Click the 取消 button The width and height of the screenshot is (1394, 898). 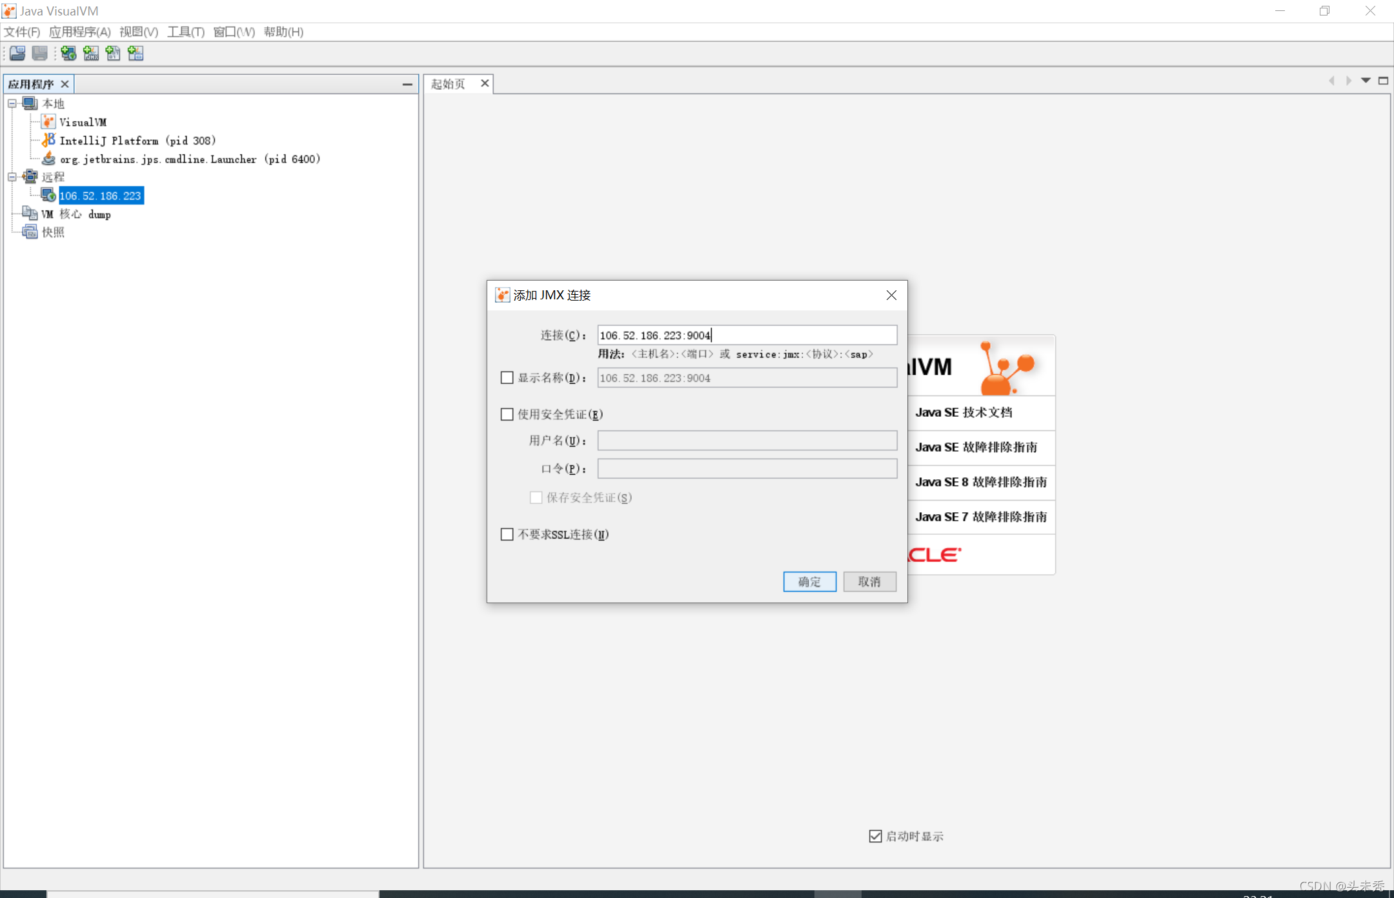(x=869, y=582)
